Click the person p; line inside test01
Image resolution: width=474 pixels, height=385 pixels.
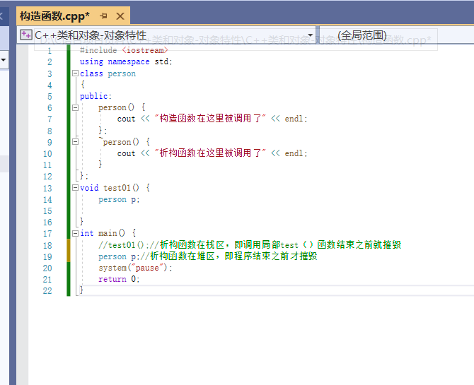tap(119, 200)
